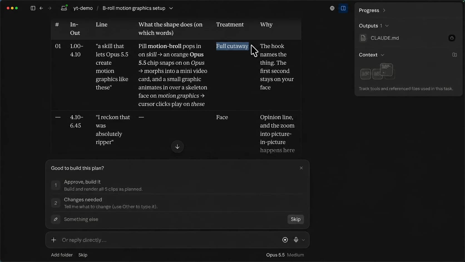Expand the Progress section

[x=372, y=11]
